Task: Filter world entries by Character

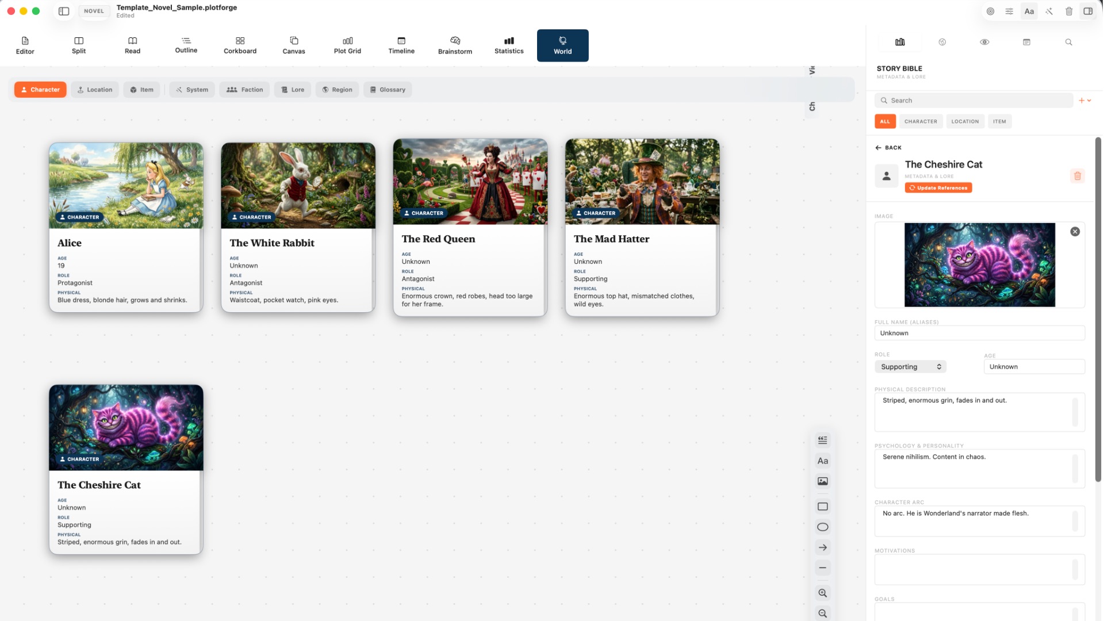Action: click(x=40, y=90)
